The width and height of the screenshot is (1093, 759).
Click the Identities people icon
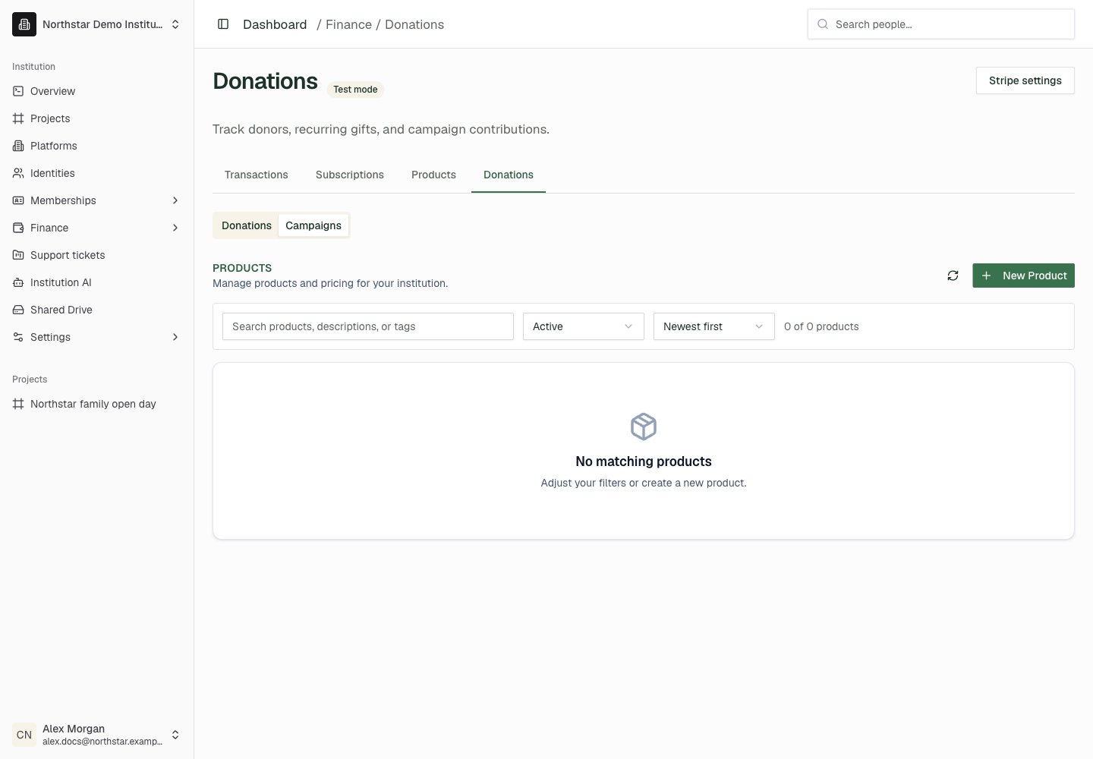pyautogui.click(x=18, y=173)
